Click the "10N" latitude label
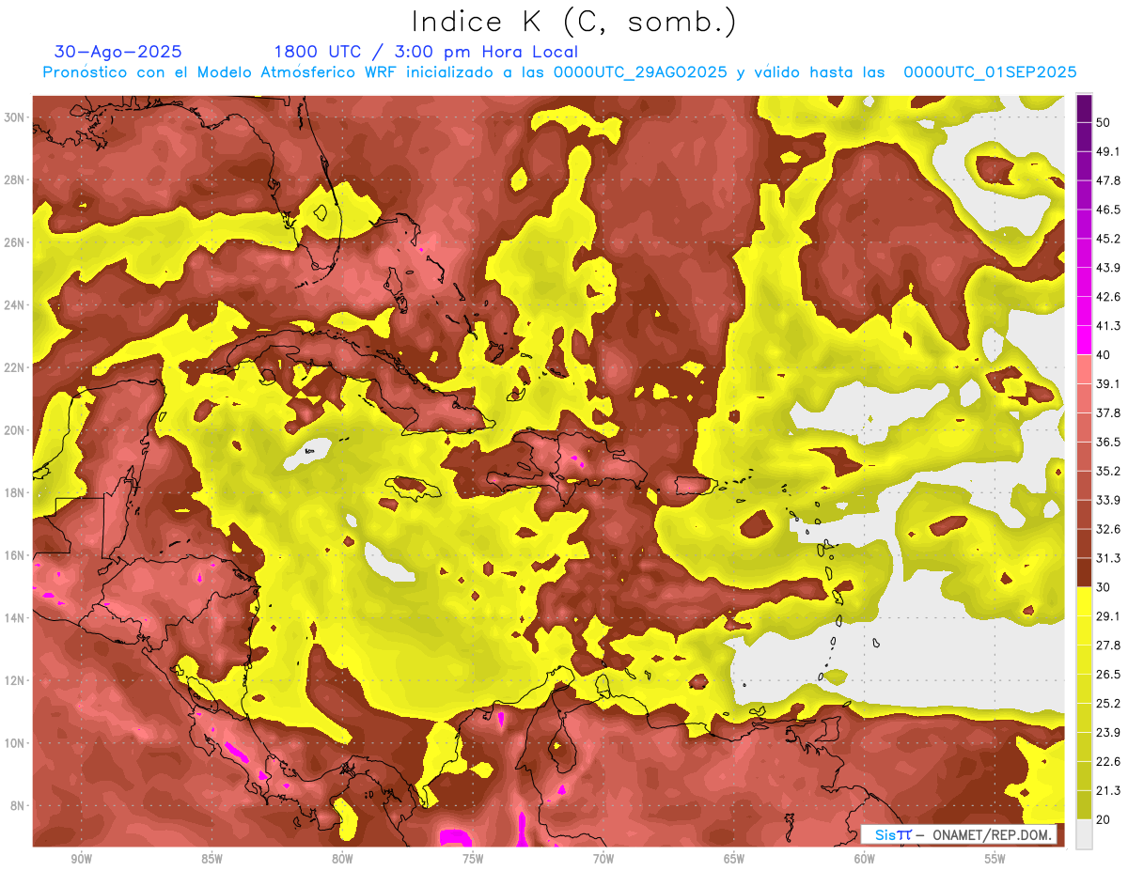Image resolution: width=1128 pixels, height=871 pixels. (x=16, y=743)
